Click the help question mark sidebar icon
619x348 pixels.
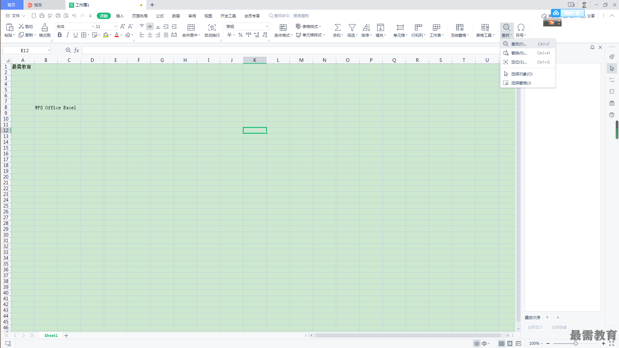(x=612, y=115)
